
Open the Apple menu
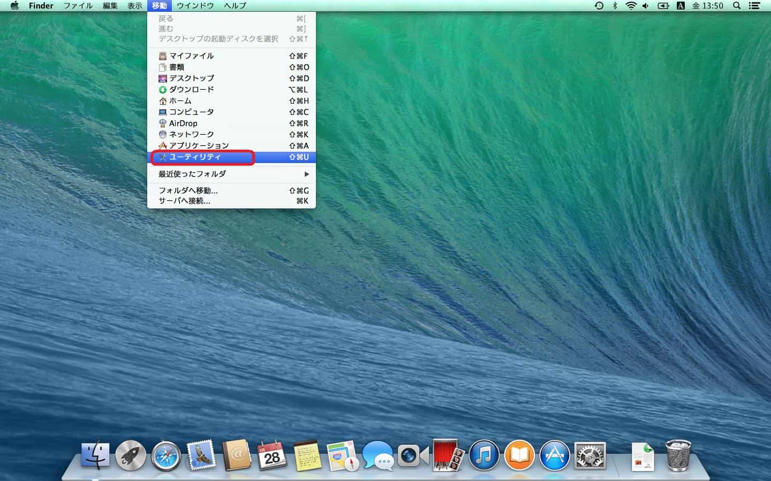tap(15, 6)
